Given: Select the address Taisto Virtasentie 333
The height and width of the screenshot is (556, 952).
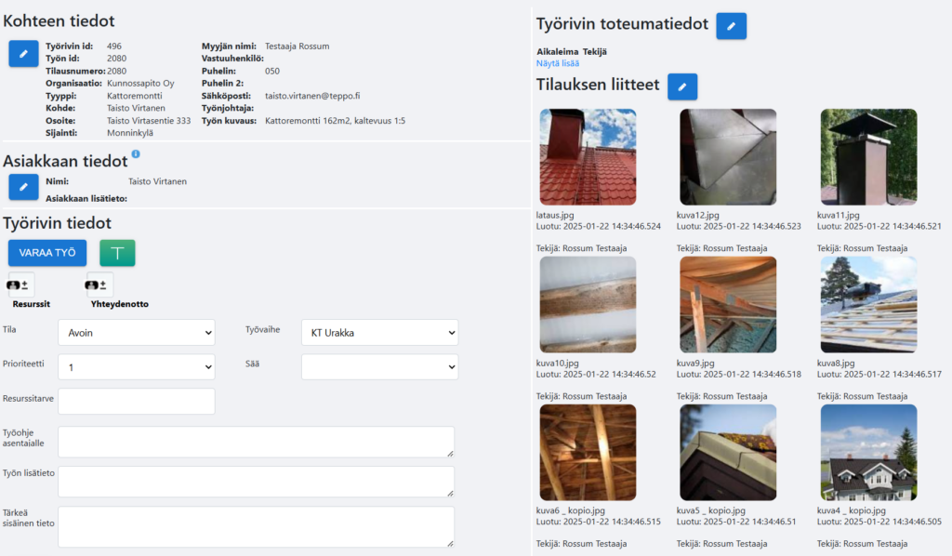Looking at the screenshot, I should [x=149, y=121].
